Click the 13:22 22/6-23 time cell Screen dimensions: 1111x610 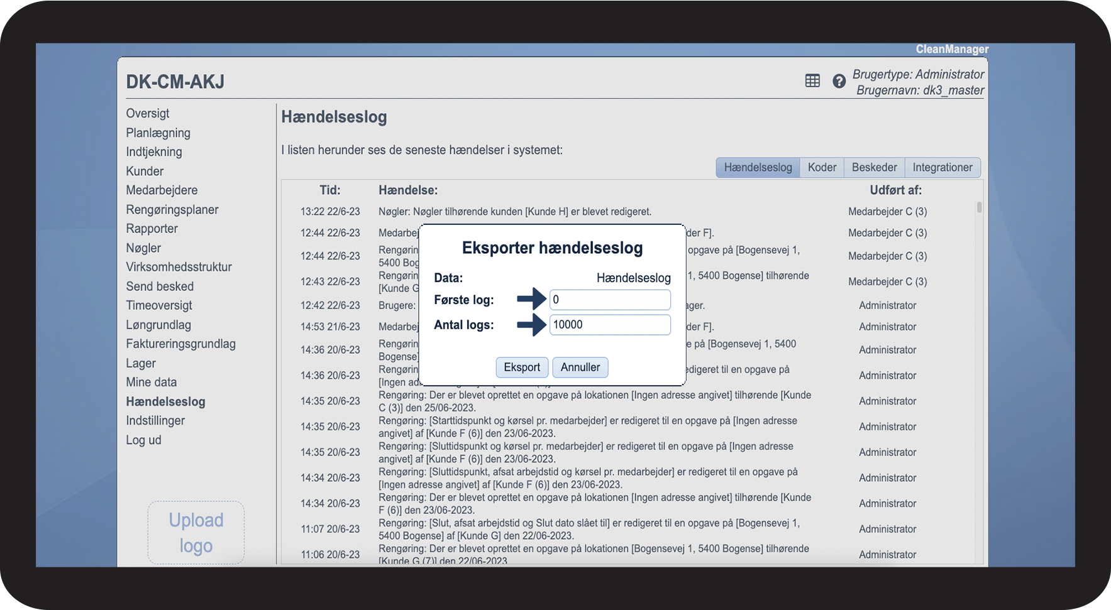(330, 212)
